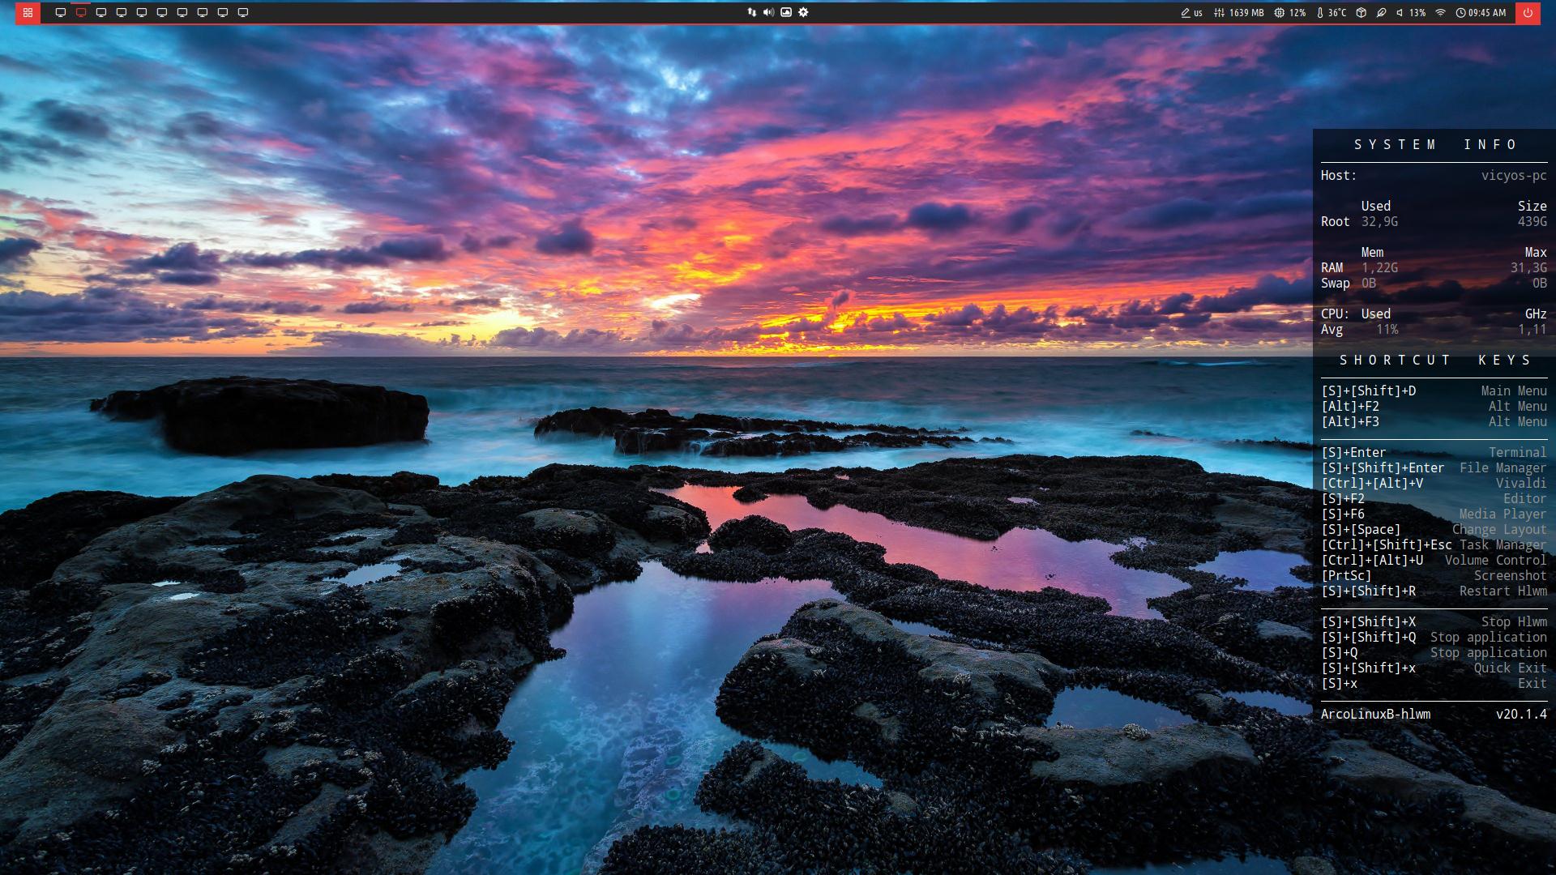
Task: Open the red launcher grid menu icon
Action: pos(28,12)
